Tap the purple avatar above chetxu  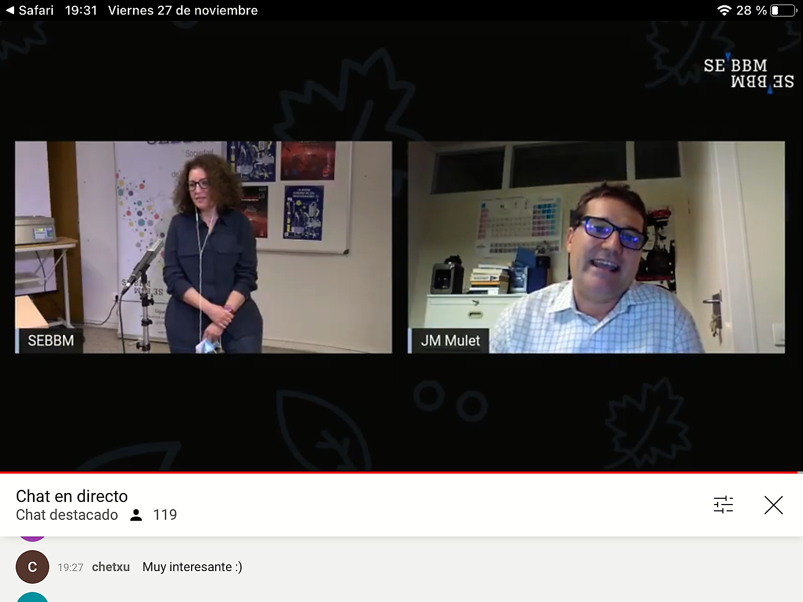pyautogui.click(x=32, y=538)
